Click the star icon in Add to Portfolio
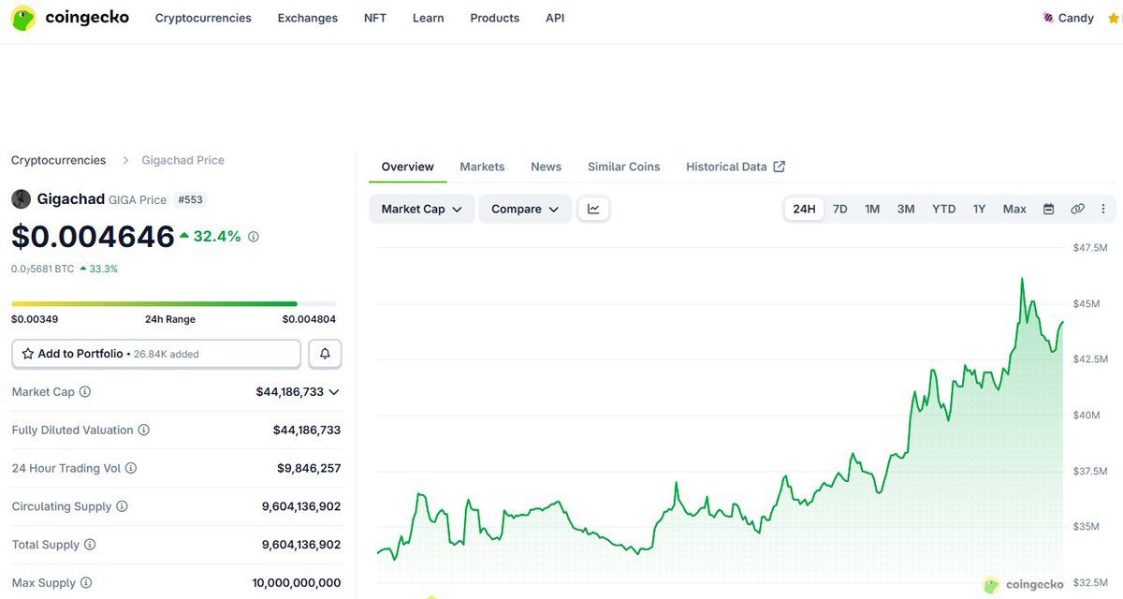 click(x=28, y=354)
